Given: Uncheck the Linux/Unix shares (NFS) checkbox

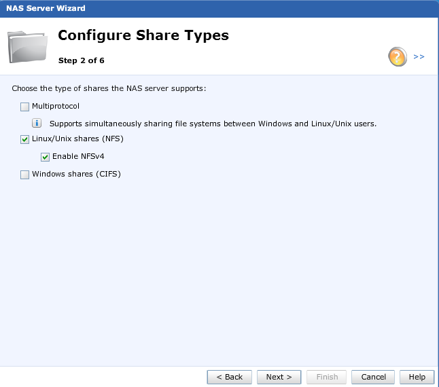Looking at the screenshot, I should coord(25,139).
